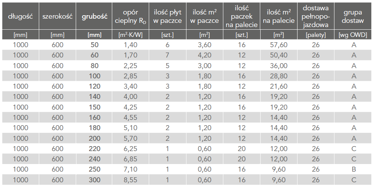Select the 4,20 area per pack cell
Screen dimensions: 374x188
pos(205,55)
